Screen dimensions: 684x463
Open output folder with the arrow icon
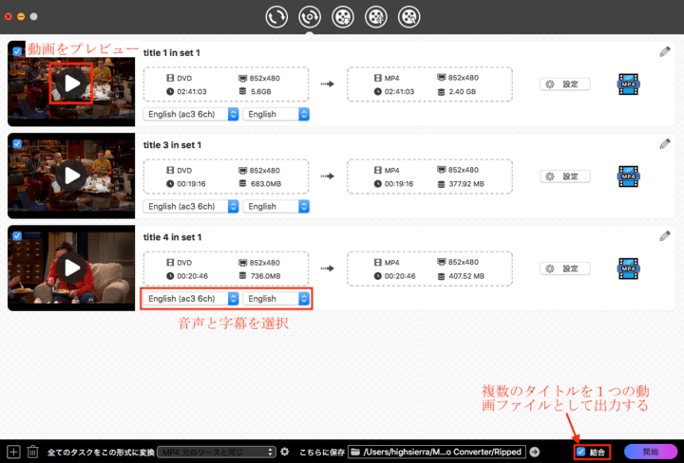tap(536, 453)
